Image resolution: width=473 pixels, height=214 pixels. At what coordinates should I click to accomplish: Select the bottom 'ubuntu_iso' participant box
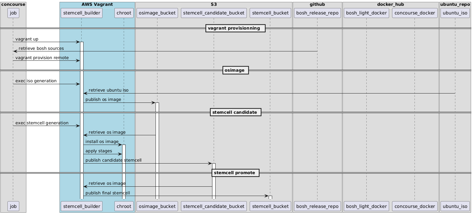[x=455, y=206]
